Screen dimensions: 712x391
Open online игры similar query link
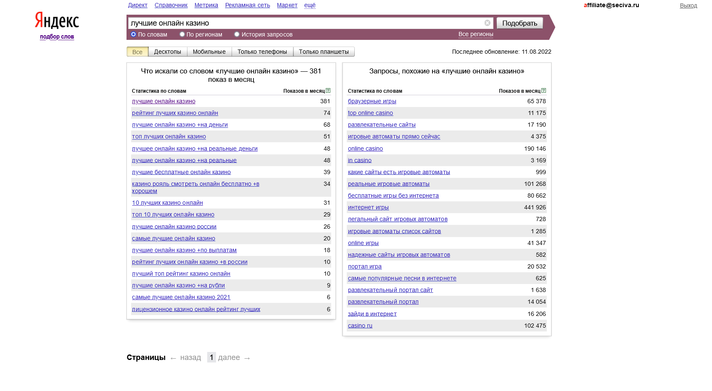pos(363,243)
